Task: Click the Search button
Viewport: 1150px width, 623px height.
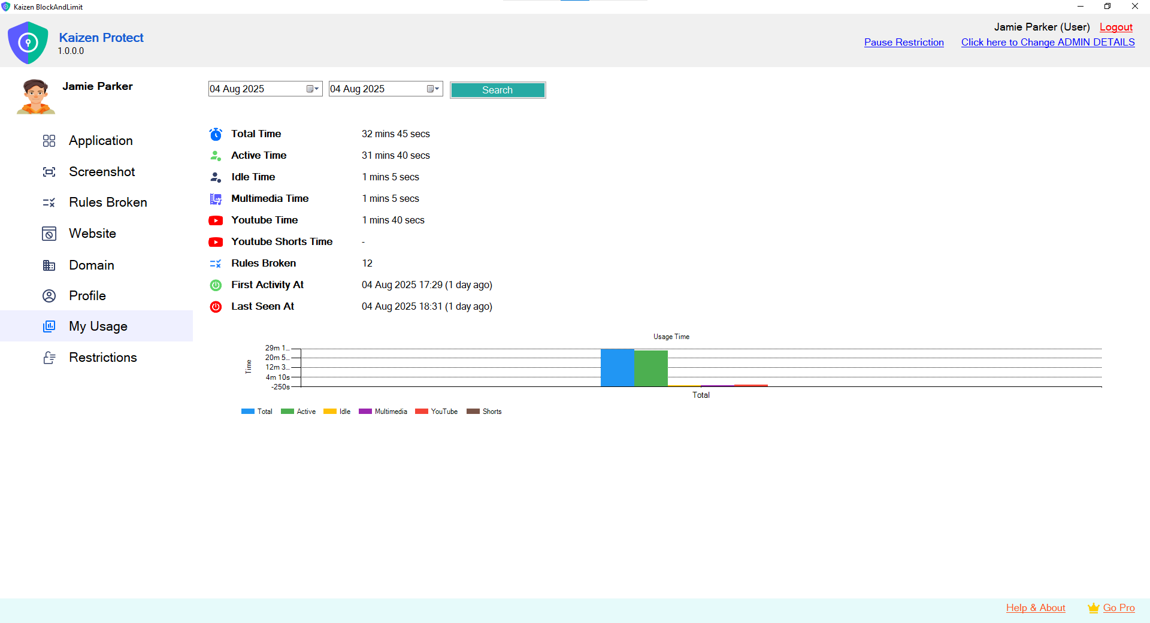Action: tap(498, 90)
